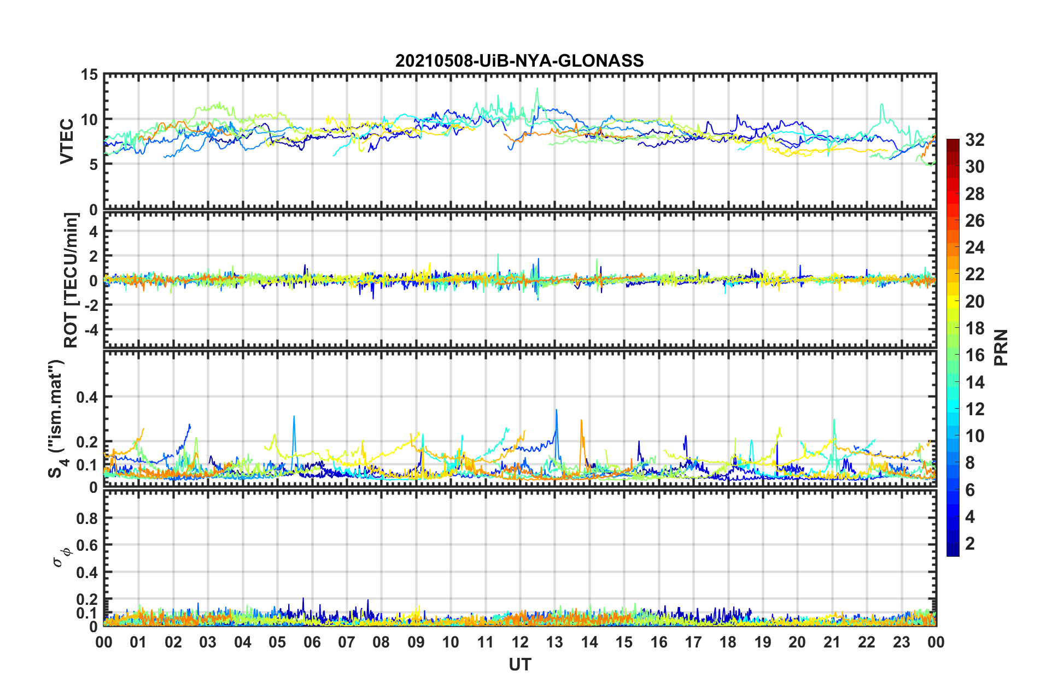This screenshot has width=1040, height=695.
Task: Click x-axis tick label 03
Action: pyautogui.click(x=208, y=642)
